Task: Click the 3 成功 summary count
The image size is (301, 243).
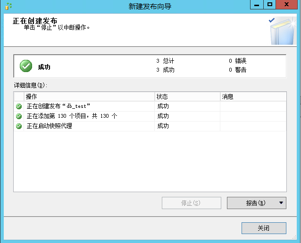Action: tap(165, 70)
